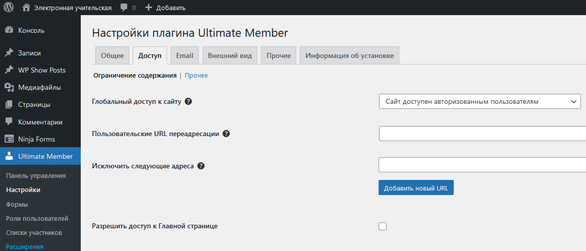Enable the Разрешить доступ к Главной странице checkbox

[382, 226]
